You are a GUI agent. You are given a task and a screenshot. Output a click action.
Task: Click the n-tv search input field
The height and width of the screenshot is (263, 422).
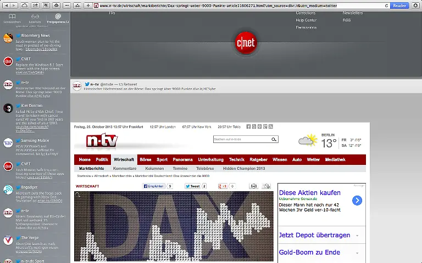point(242,139)
